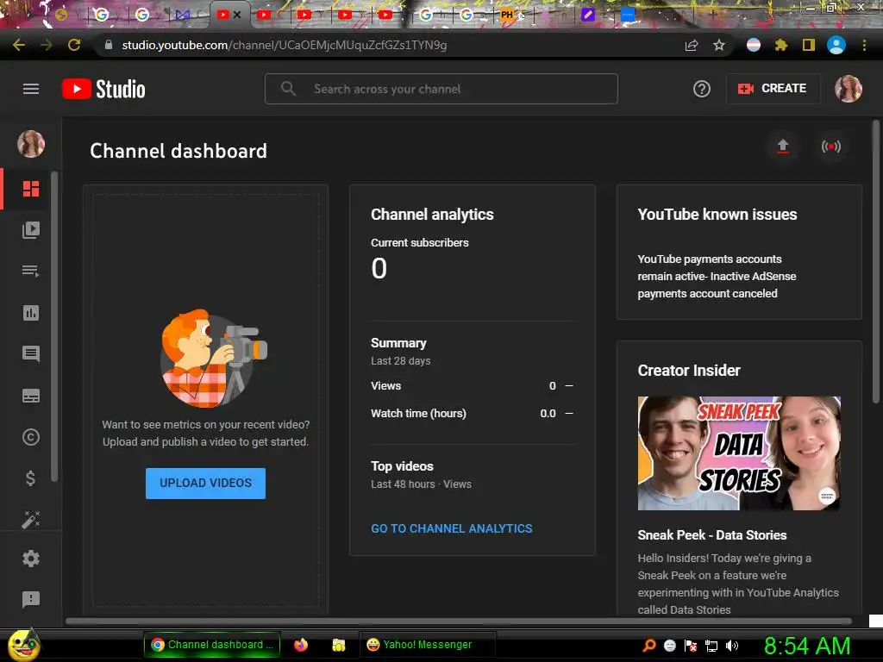Viewport: 883px width, 662px height.
Task: Open the Customization magic wand icon
Action: coord(31,520)
